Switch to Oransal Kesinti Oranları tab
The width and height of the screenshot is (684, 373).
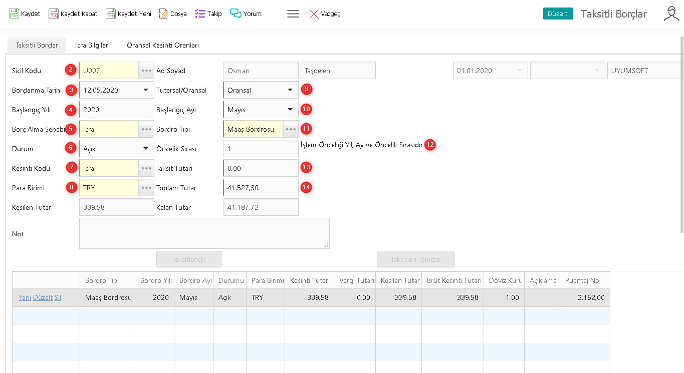point(163,45)
